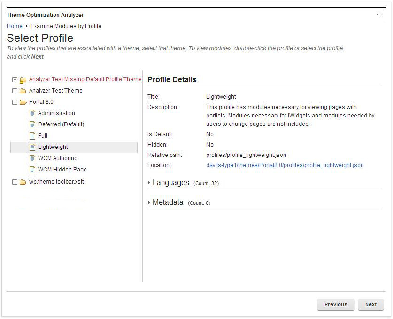This screenshot has height=319, width=393.
Task: Click the Previous button
Action: coord(336,304)
